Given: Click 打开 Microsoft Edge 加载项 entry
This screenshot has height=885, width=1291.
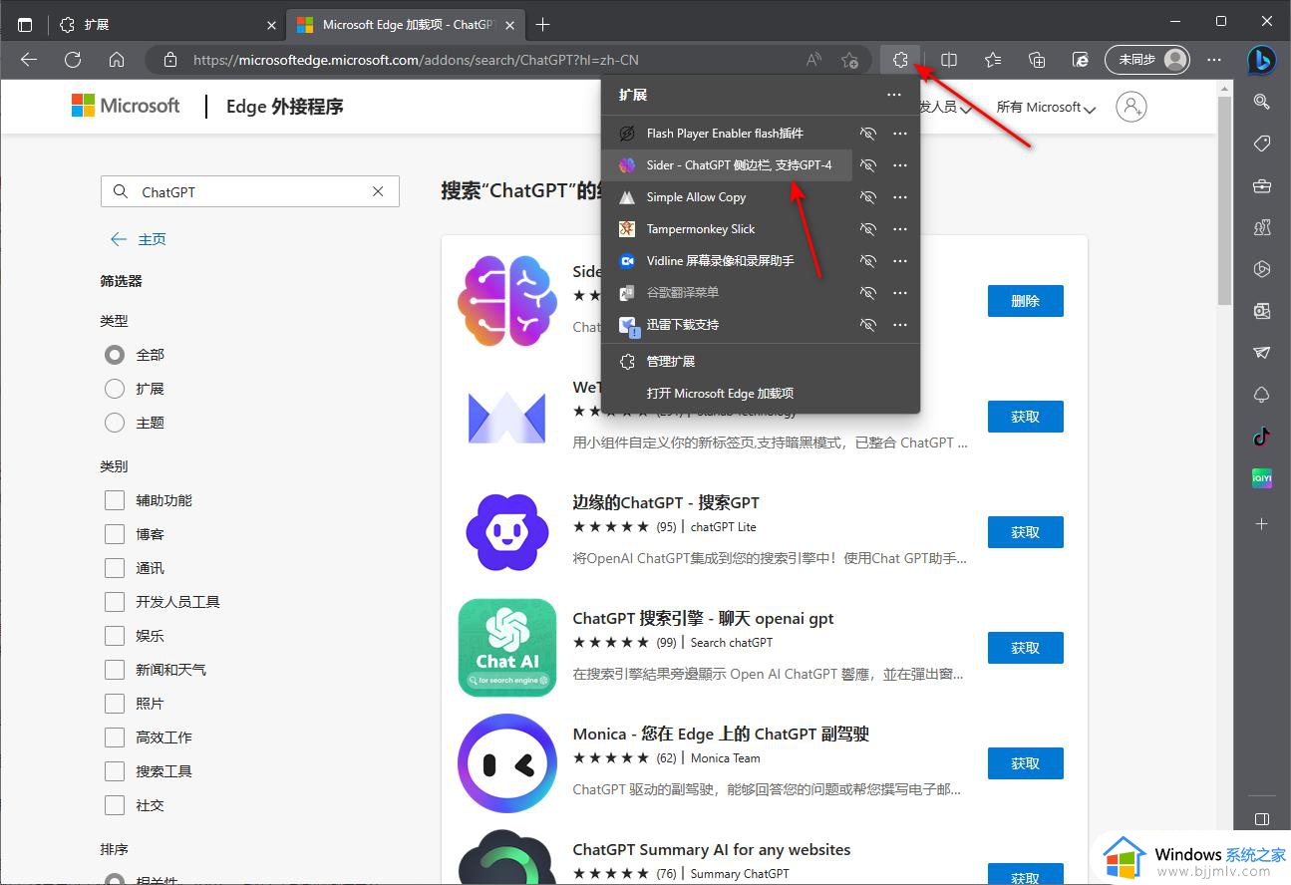Looking at the screenshot, I should tap(760, 394).
